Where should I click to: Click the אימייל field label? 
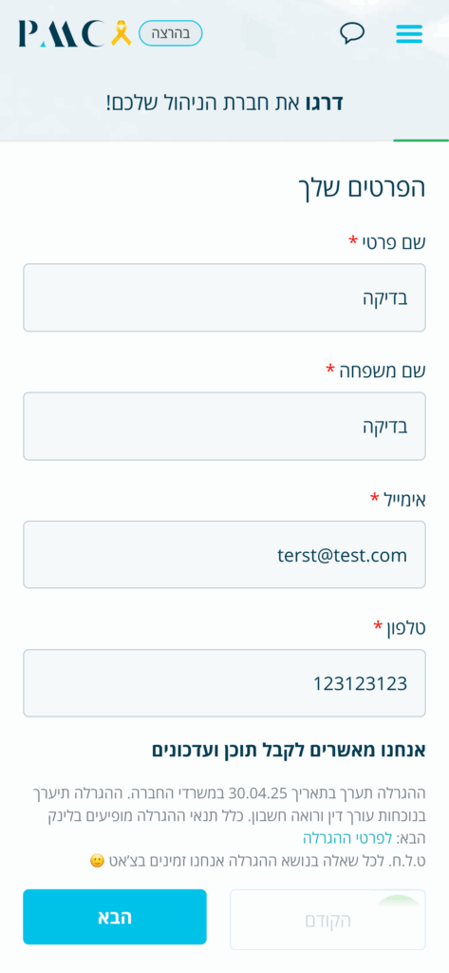click(x=398, y=500)
